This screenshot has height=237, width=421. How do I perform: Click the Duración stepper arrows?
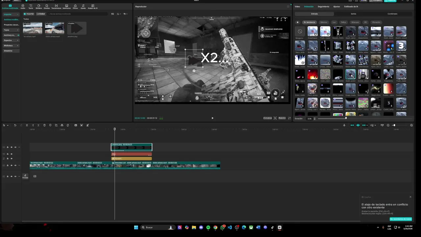coord(314,118)
